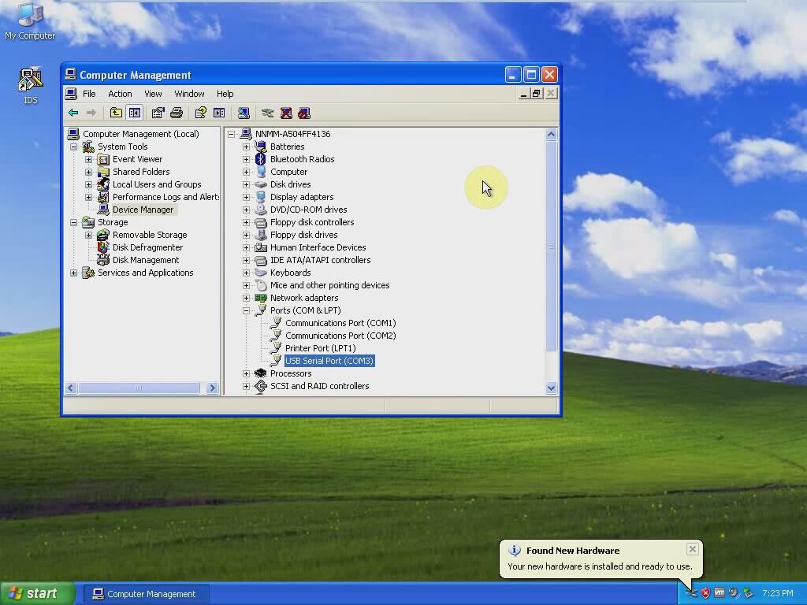Click the DVD/CD-ROM drives icon

(x=260, y=210)
